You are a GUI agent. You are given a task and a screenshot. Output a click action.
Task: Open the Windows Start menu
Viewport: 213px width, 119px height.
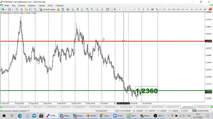(4, 116)
